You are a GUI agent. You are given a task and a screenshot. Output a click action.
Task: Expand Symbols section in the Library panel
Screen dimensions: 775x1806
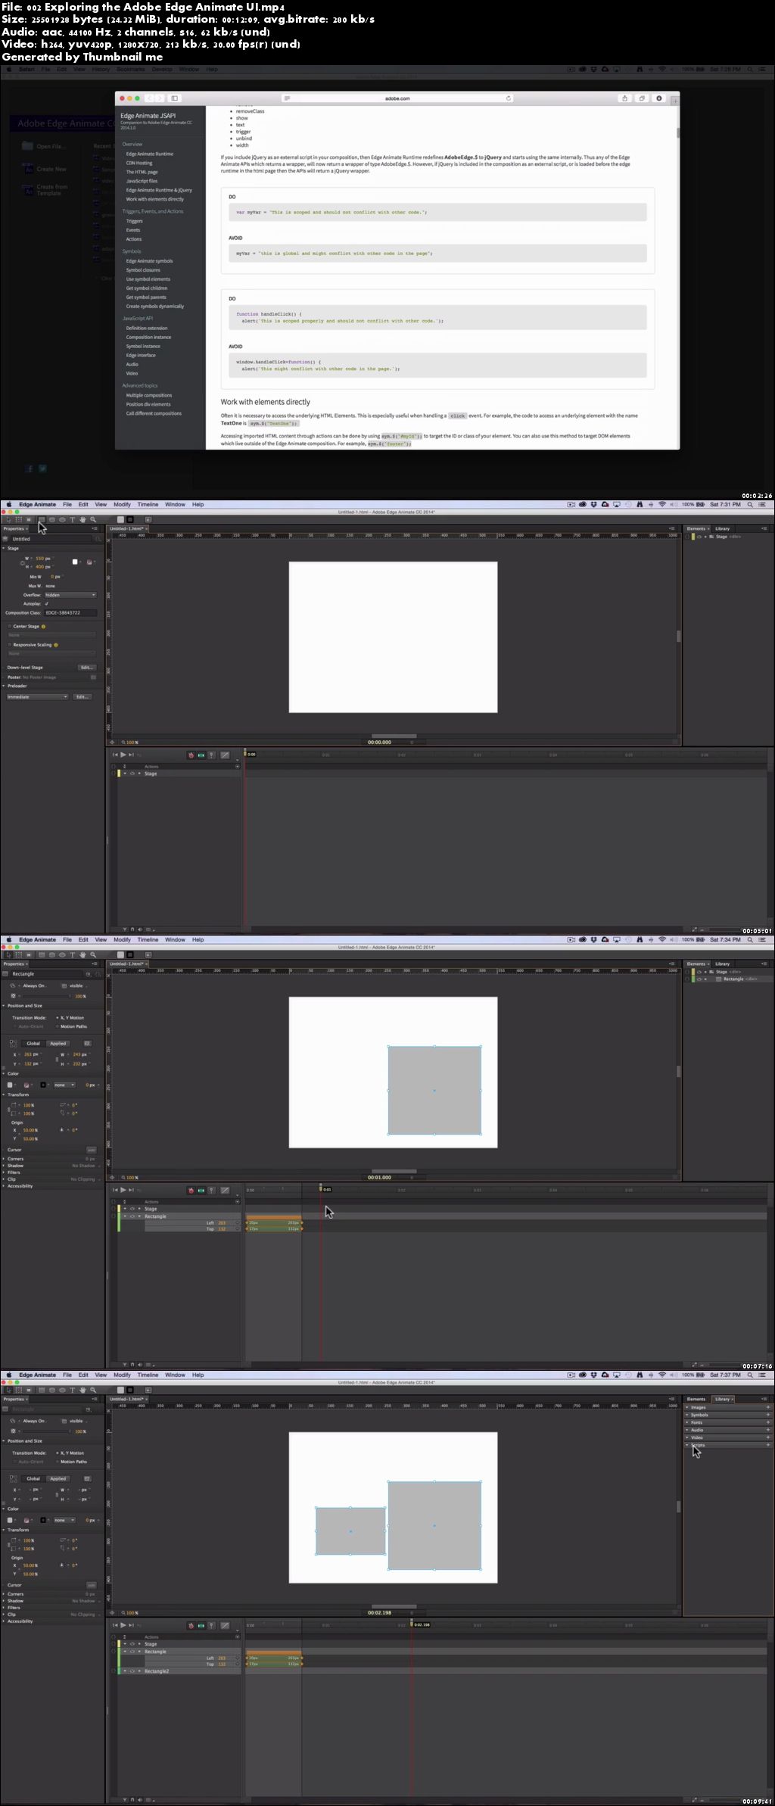click(687, 1415)
